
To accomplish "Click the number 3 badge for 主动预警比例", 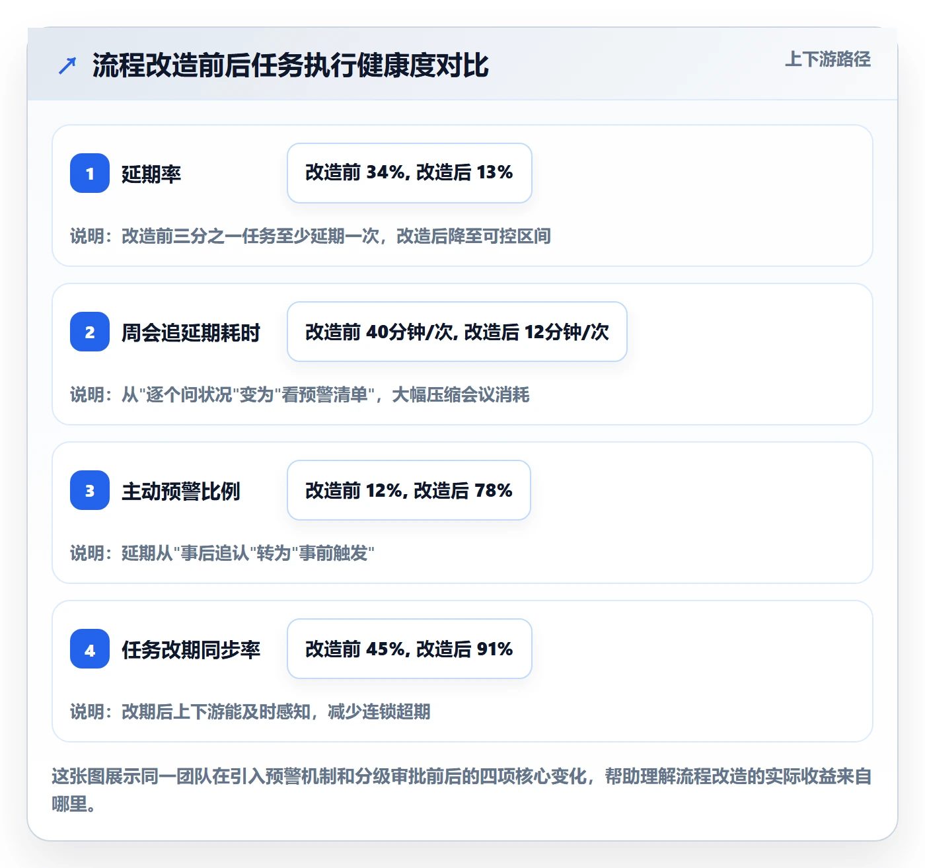I will coord(90,490).
